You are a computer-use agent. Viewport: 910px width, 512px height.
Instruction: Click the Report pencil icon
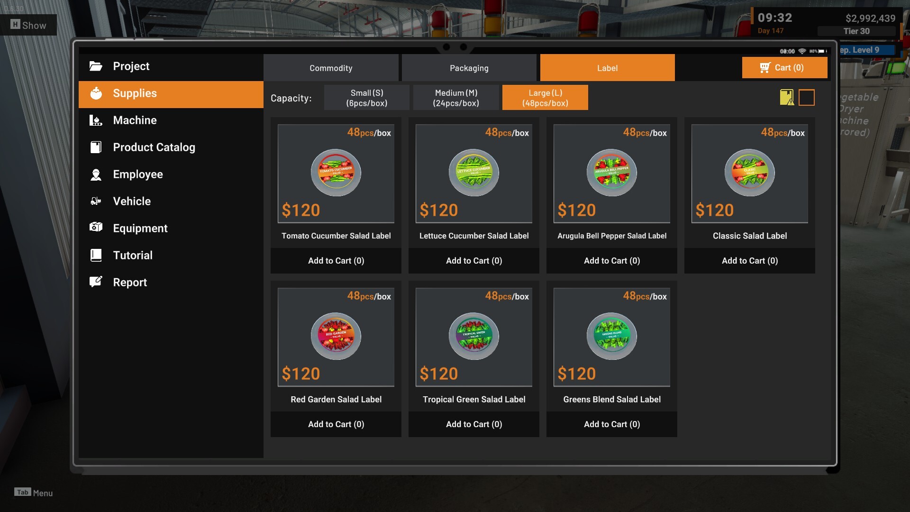[x=96, y=282]
